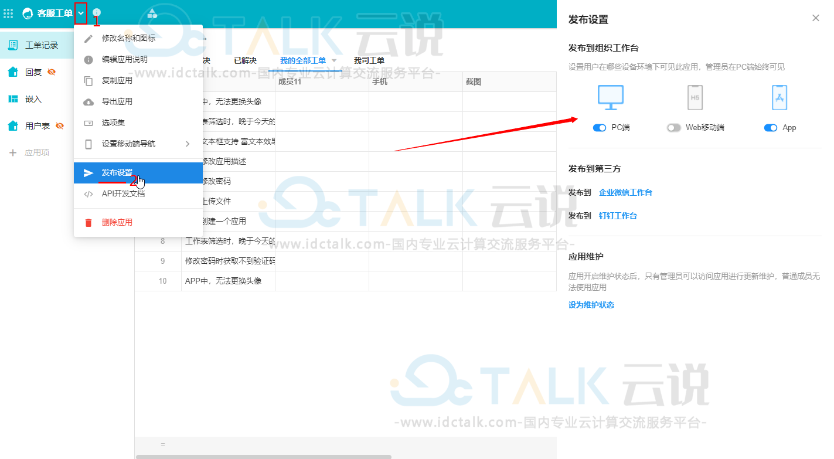The image size is (834, 459).
Task: Select 导出应用 in the dropdown menu
Action: click(x=138, y=101)
